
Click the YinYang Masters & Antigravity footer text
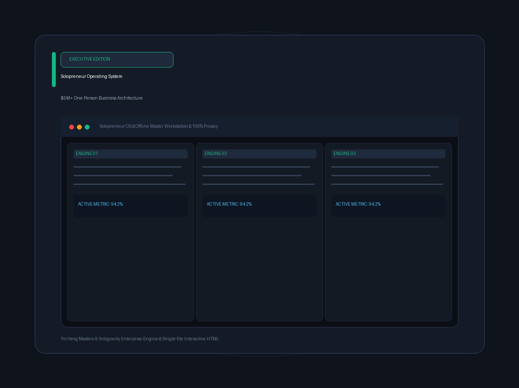140,339
